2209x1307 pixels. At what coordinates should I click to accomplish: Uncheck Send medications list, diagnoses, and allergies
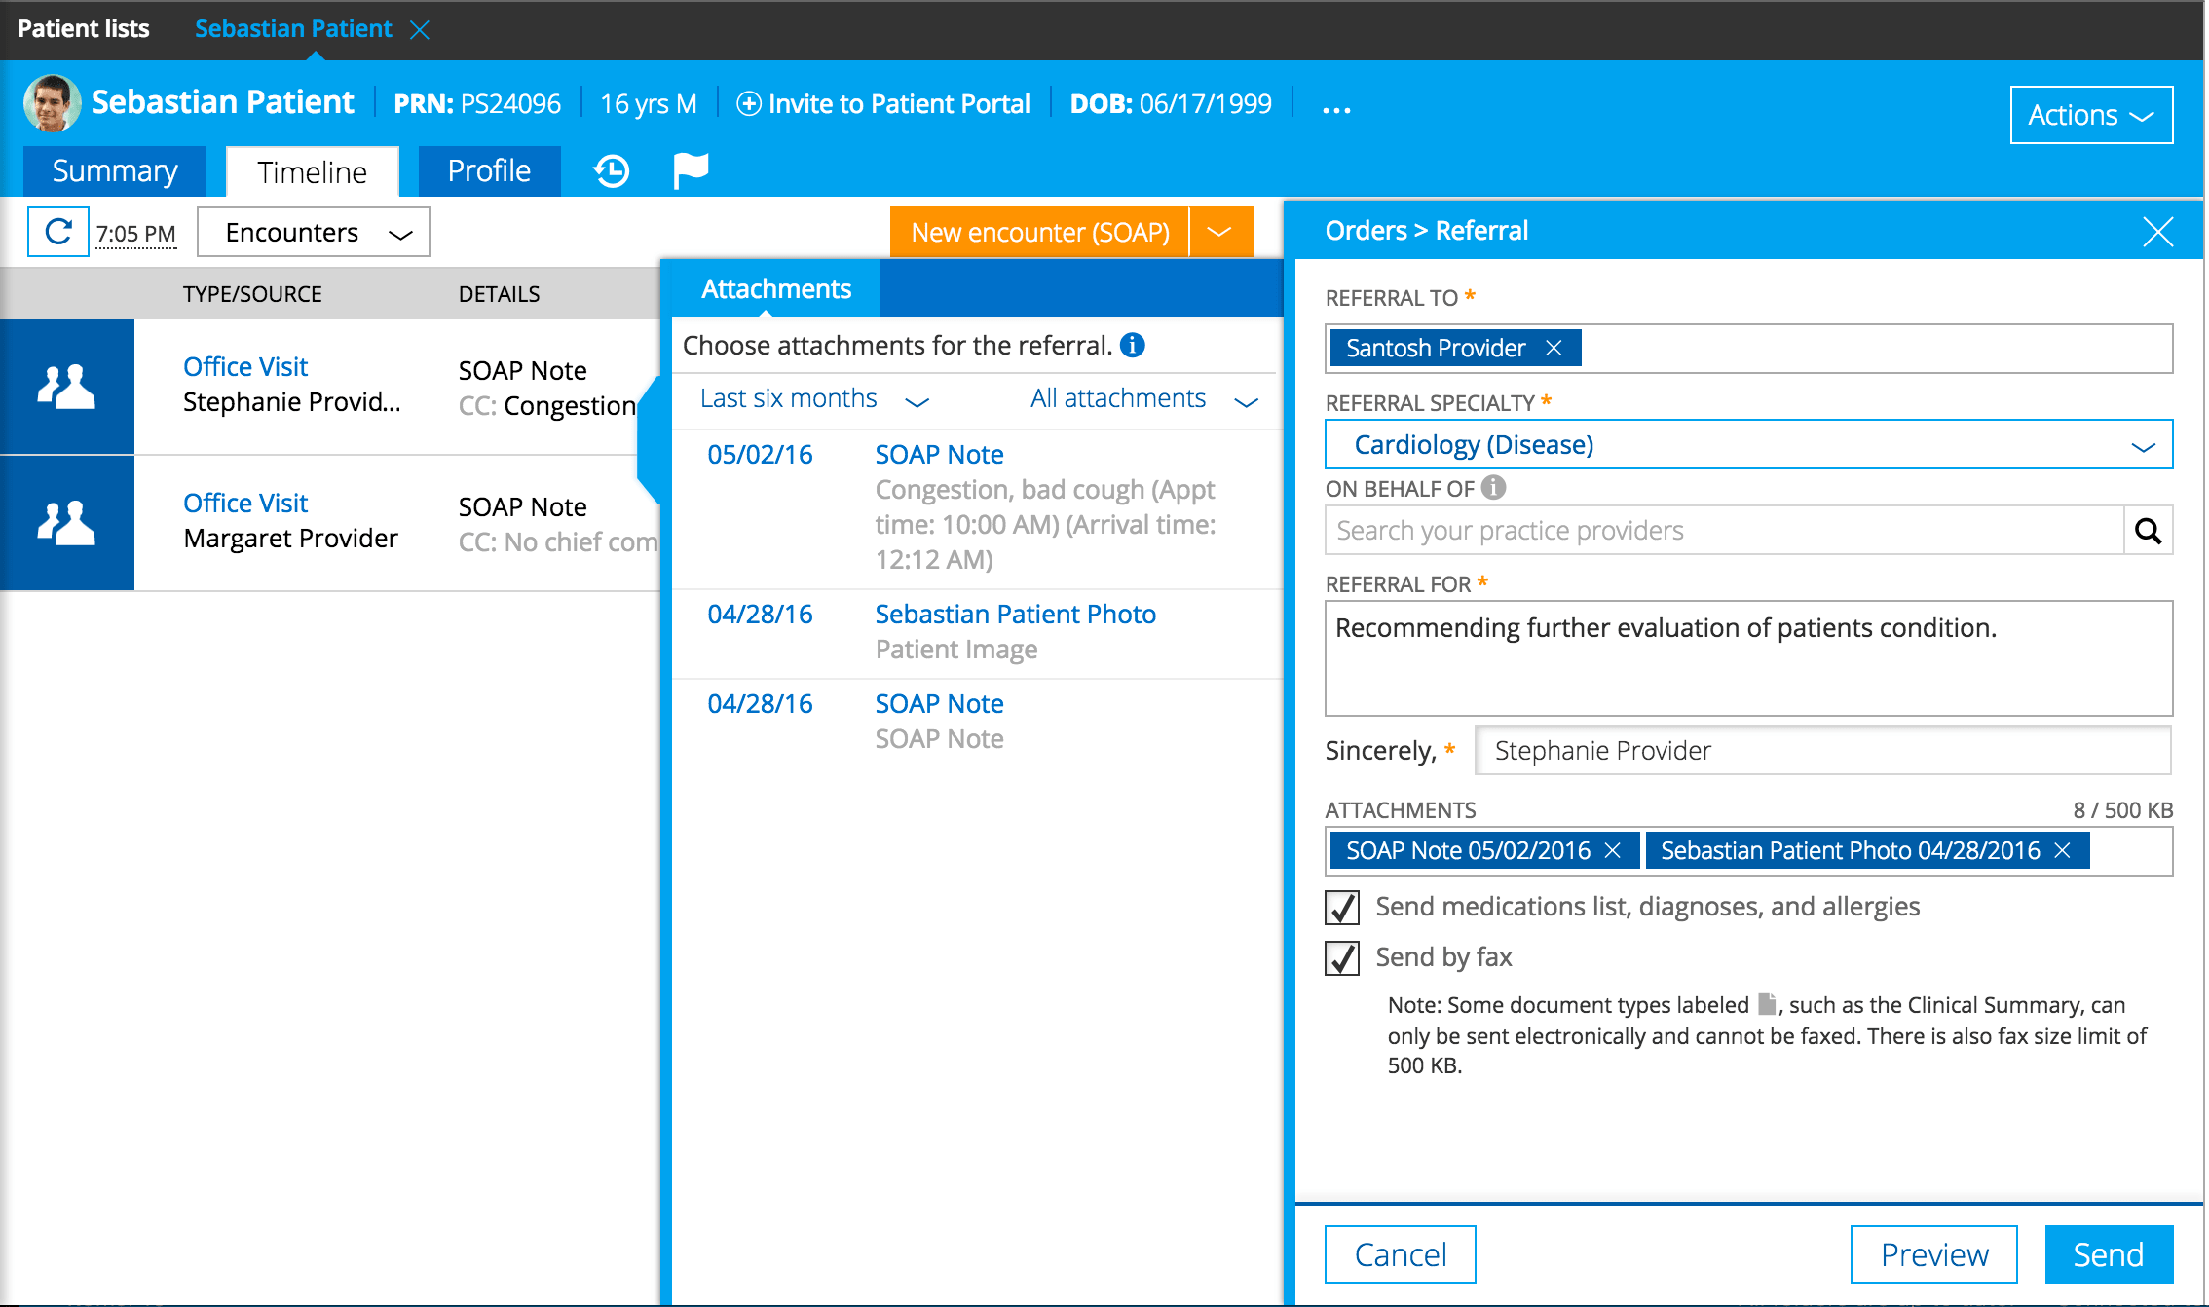pyautogui.click(x=1342, y=907)
